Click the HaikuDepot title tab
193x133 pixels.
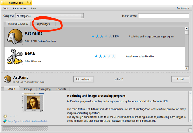tap(16, 3)
